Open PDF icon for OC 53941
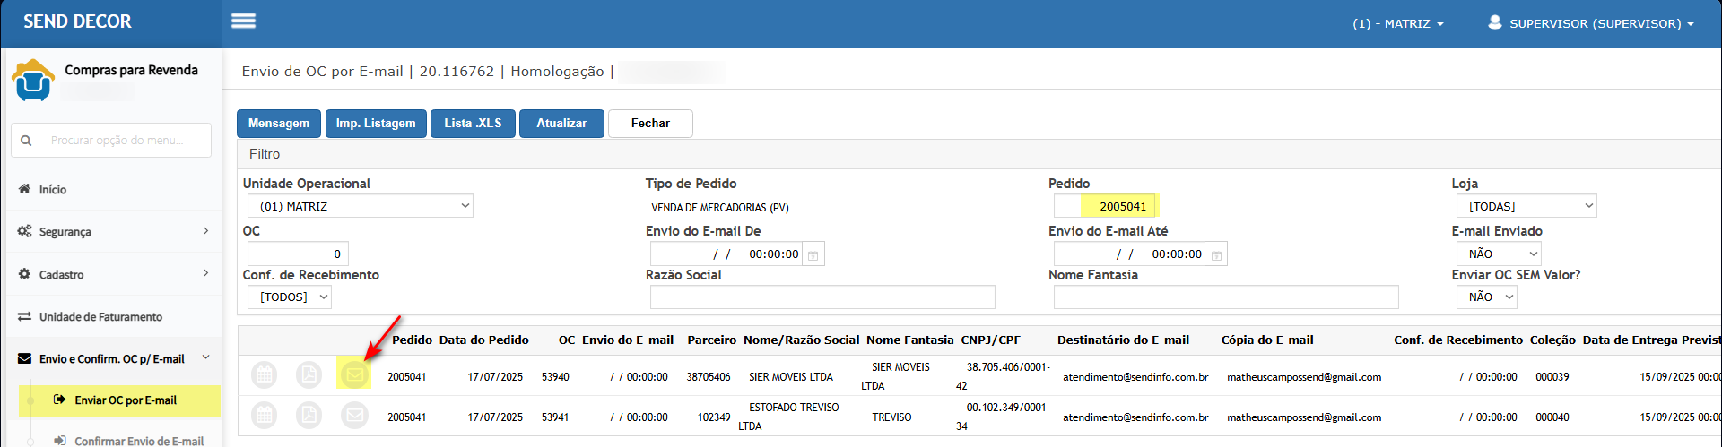The image size is (1722, 447). pos(309,415)
